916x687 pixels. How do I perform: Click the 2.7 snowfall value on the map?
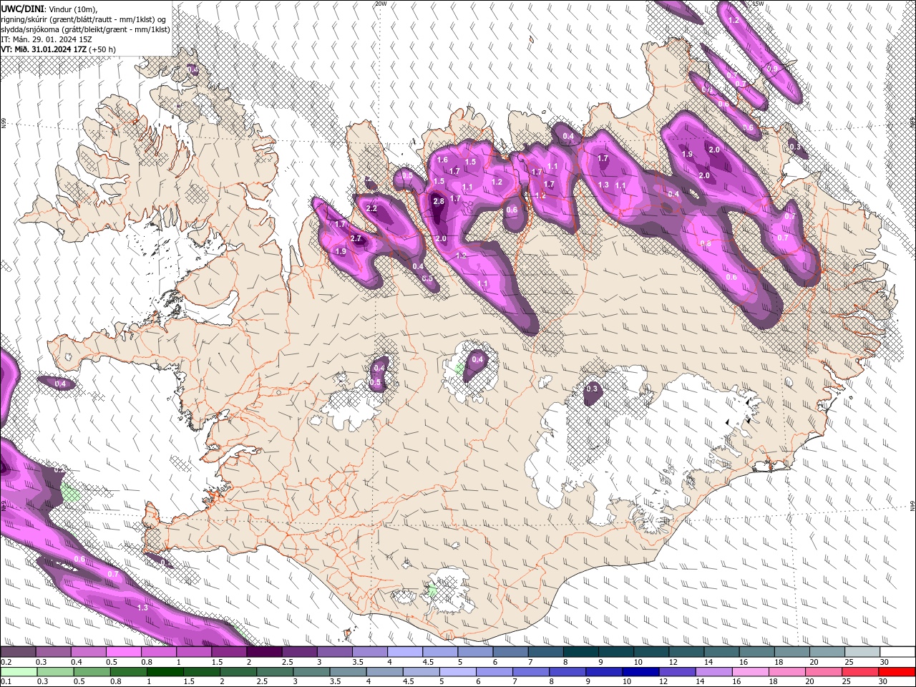pos(356,238)
